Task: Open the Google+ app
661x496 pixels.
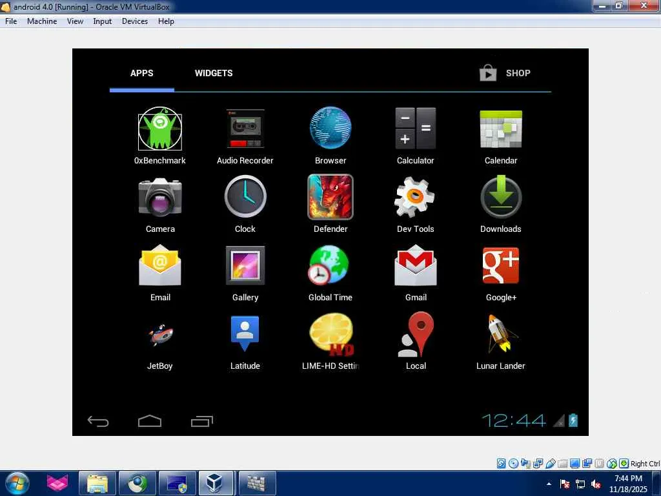Action: click(x=501, y=273)
